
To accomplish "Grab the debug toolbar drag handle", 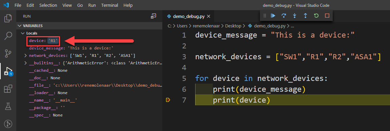I will [x=265, y=16].
